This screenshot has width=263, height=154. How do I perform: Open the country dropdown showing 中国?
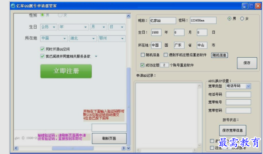54,38
